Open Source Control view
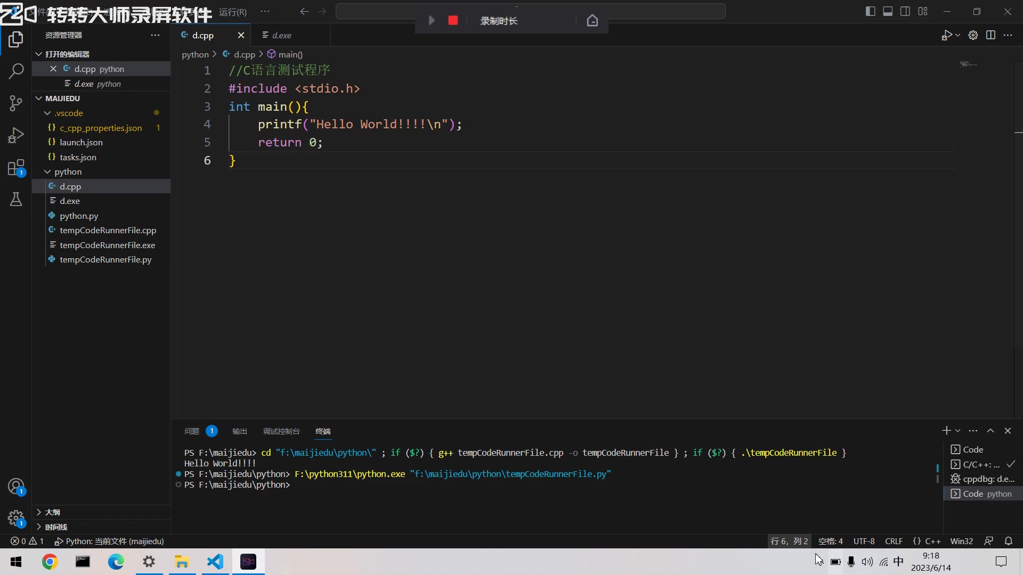 pyautogui.click(x=16, y=103)
